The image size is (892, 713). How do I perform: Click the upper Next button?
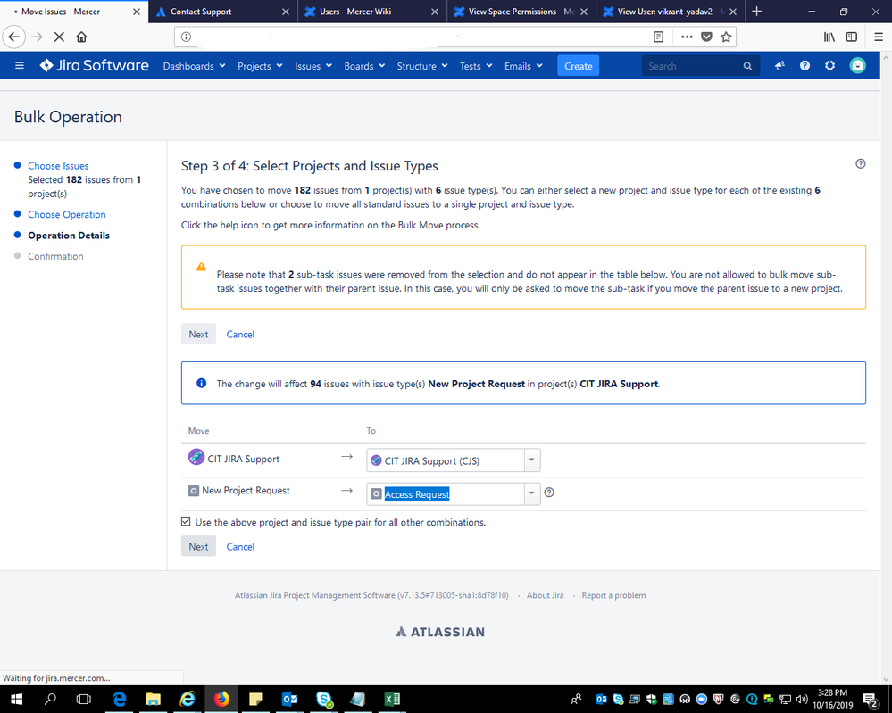tap(198, 334)
